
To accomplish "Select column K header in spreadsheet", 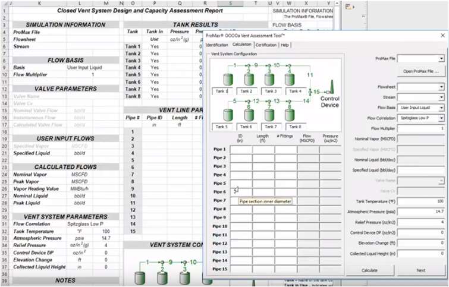I will [x=39, y=3].
